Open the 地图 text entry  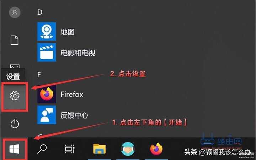pyautogui.click(x=68, y=32)
